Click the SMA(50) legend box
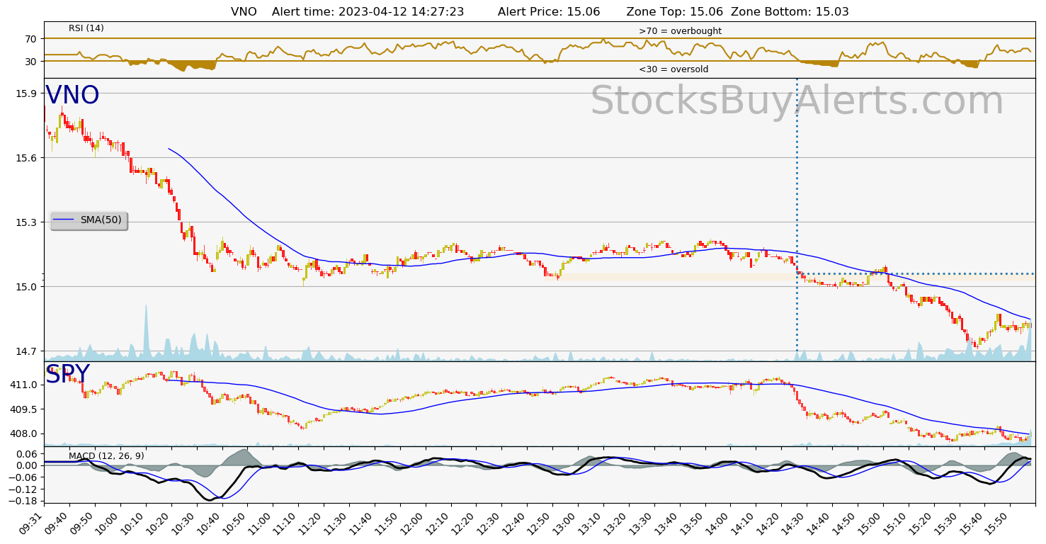Image resolution: width=1046 pixels, height=544 pixels. pyautogui.click(x=89, y=220)
